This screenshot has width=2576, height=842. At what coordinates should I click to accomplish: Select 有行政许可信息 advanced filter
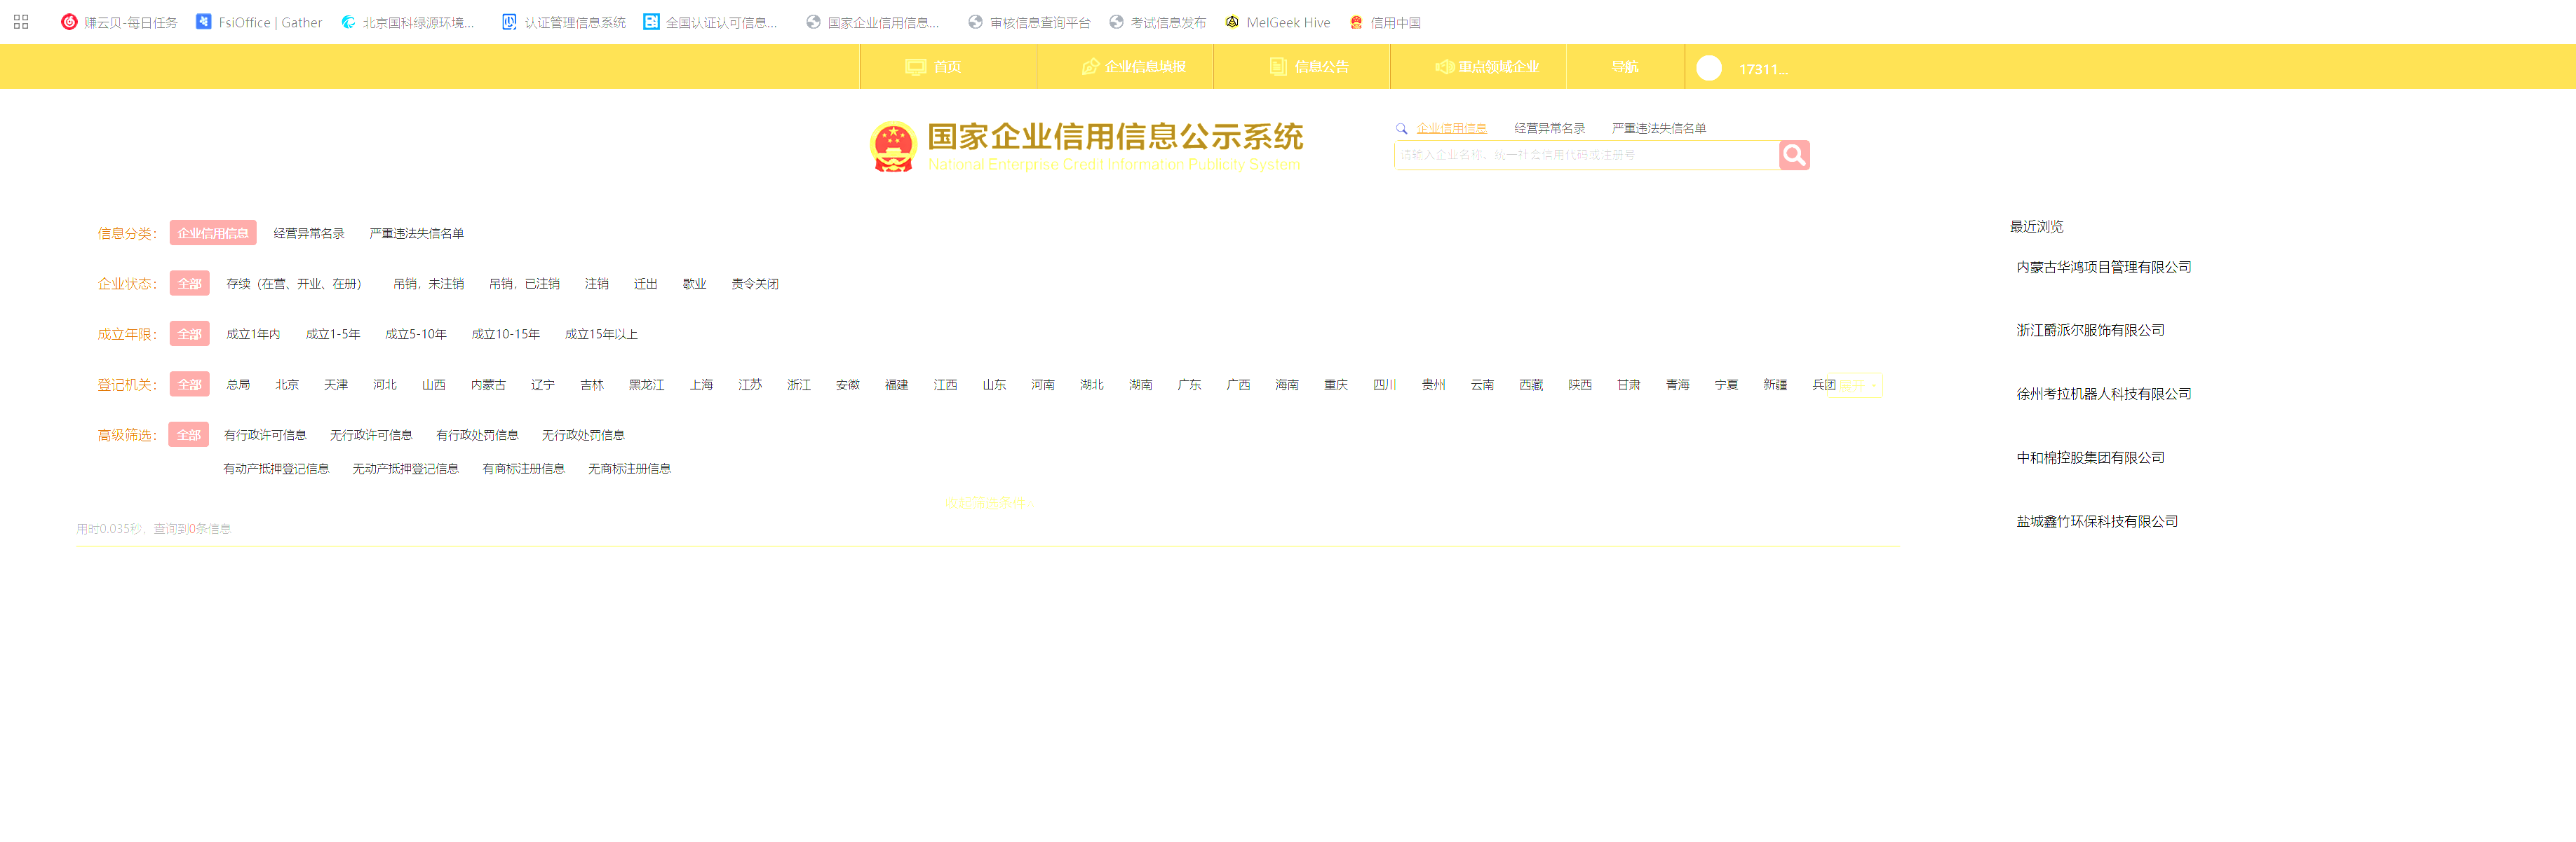point(265,436)
